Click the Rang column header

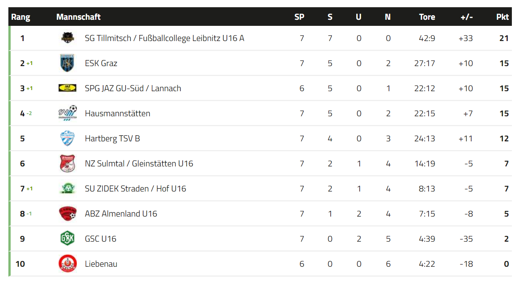(21, 17)
